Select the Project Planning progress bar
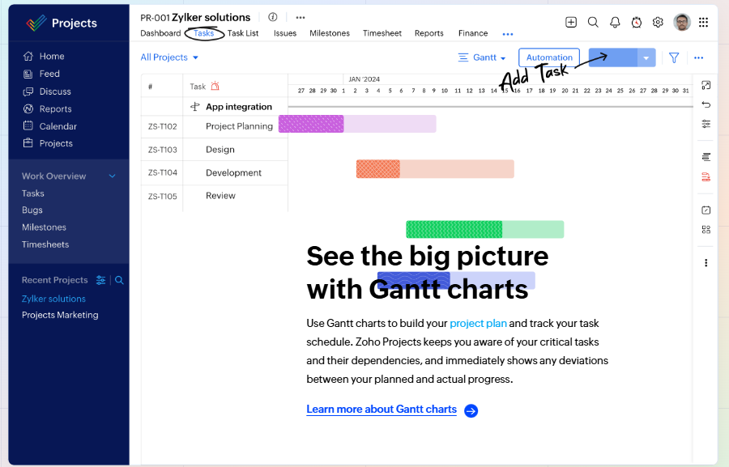 click(310, 123)
